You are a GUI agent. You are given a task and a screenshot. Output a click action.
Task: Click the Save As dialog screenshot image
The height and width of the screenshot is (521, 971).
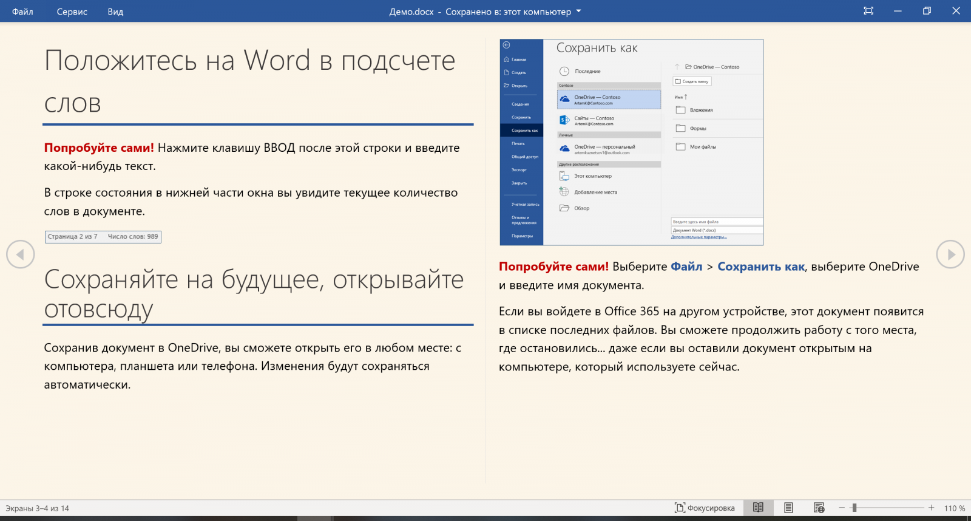point(631,142)
